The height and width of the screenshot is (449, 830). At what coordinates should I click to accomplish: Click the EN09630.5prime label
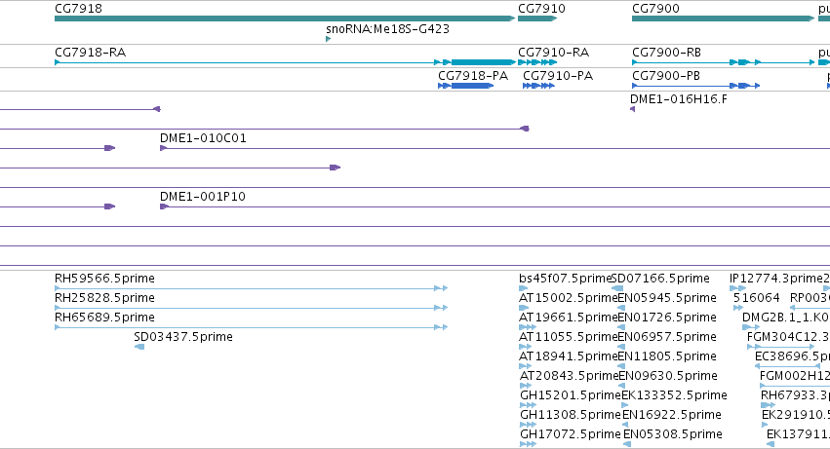[x=668, y=376]
